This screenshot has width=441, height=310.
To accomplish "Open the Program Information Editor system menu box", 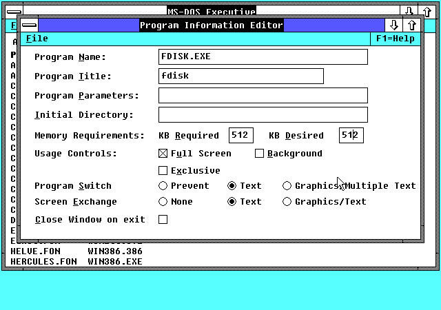I will 29,25.
